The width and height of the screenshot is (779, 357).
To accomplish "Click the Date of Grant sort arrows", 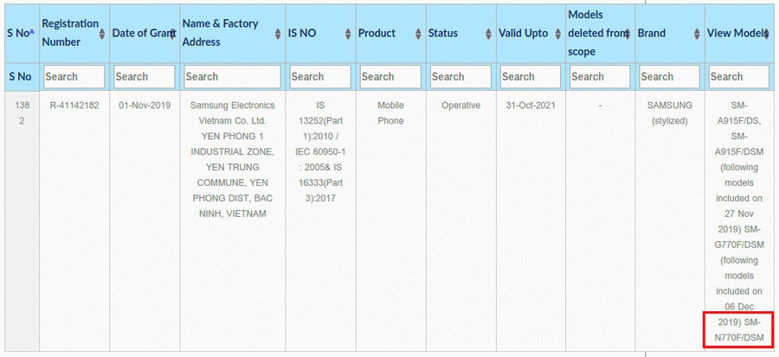I will tap(173, 33).
